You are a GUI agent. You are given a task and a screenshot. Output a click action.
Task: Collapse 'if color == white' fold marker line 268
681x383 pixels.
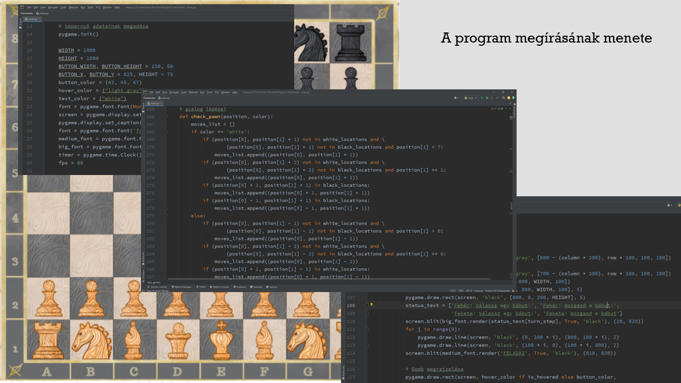(167, 132)
